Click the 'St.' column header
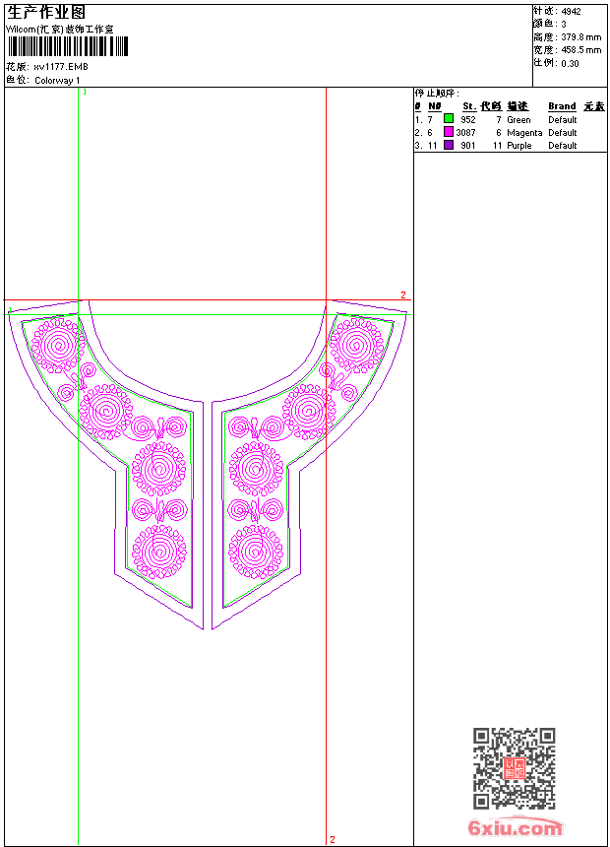The height and width of the screenshot is (847, 610). (469, 106)
